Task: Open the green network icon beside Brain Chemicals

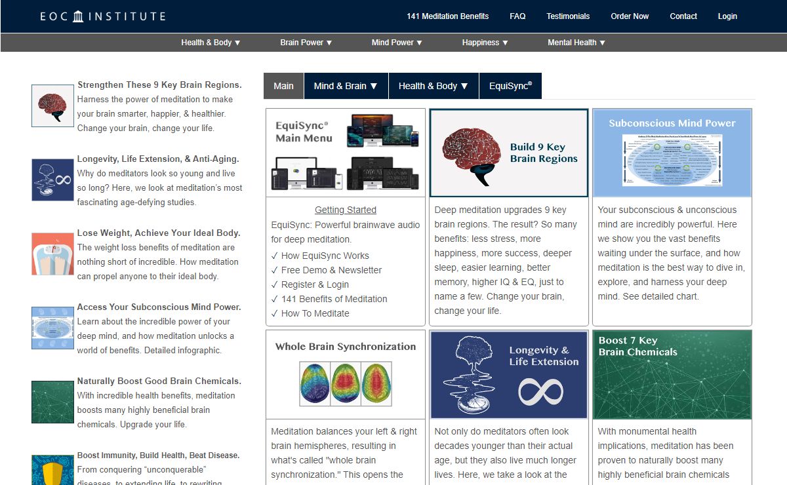Action: (52, 402)
